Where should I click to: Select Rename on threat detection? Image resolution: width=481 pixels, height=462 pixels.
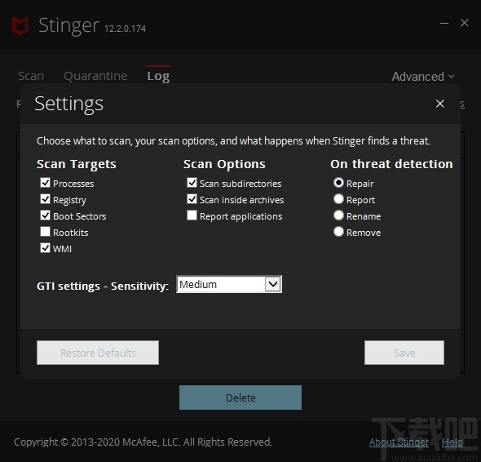point(338,215)
